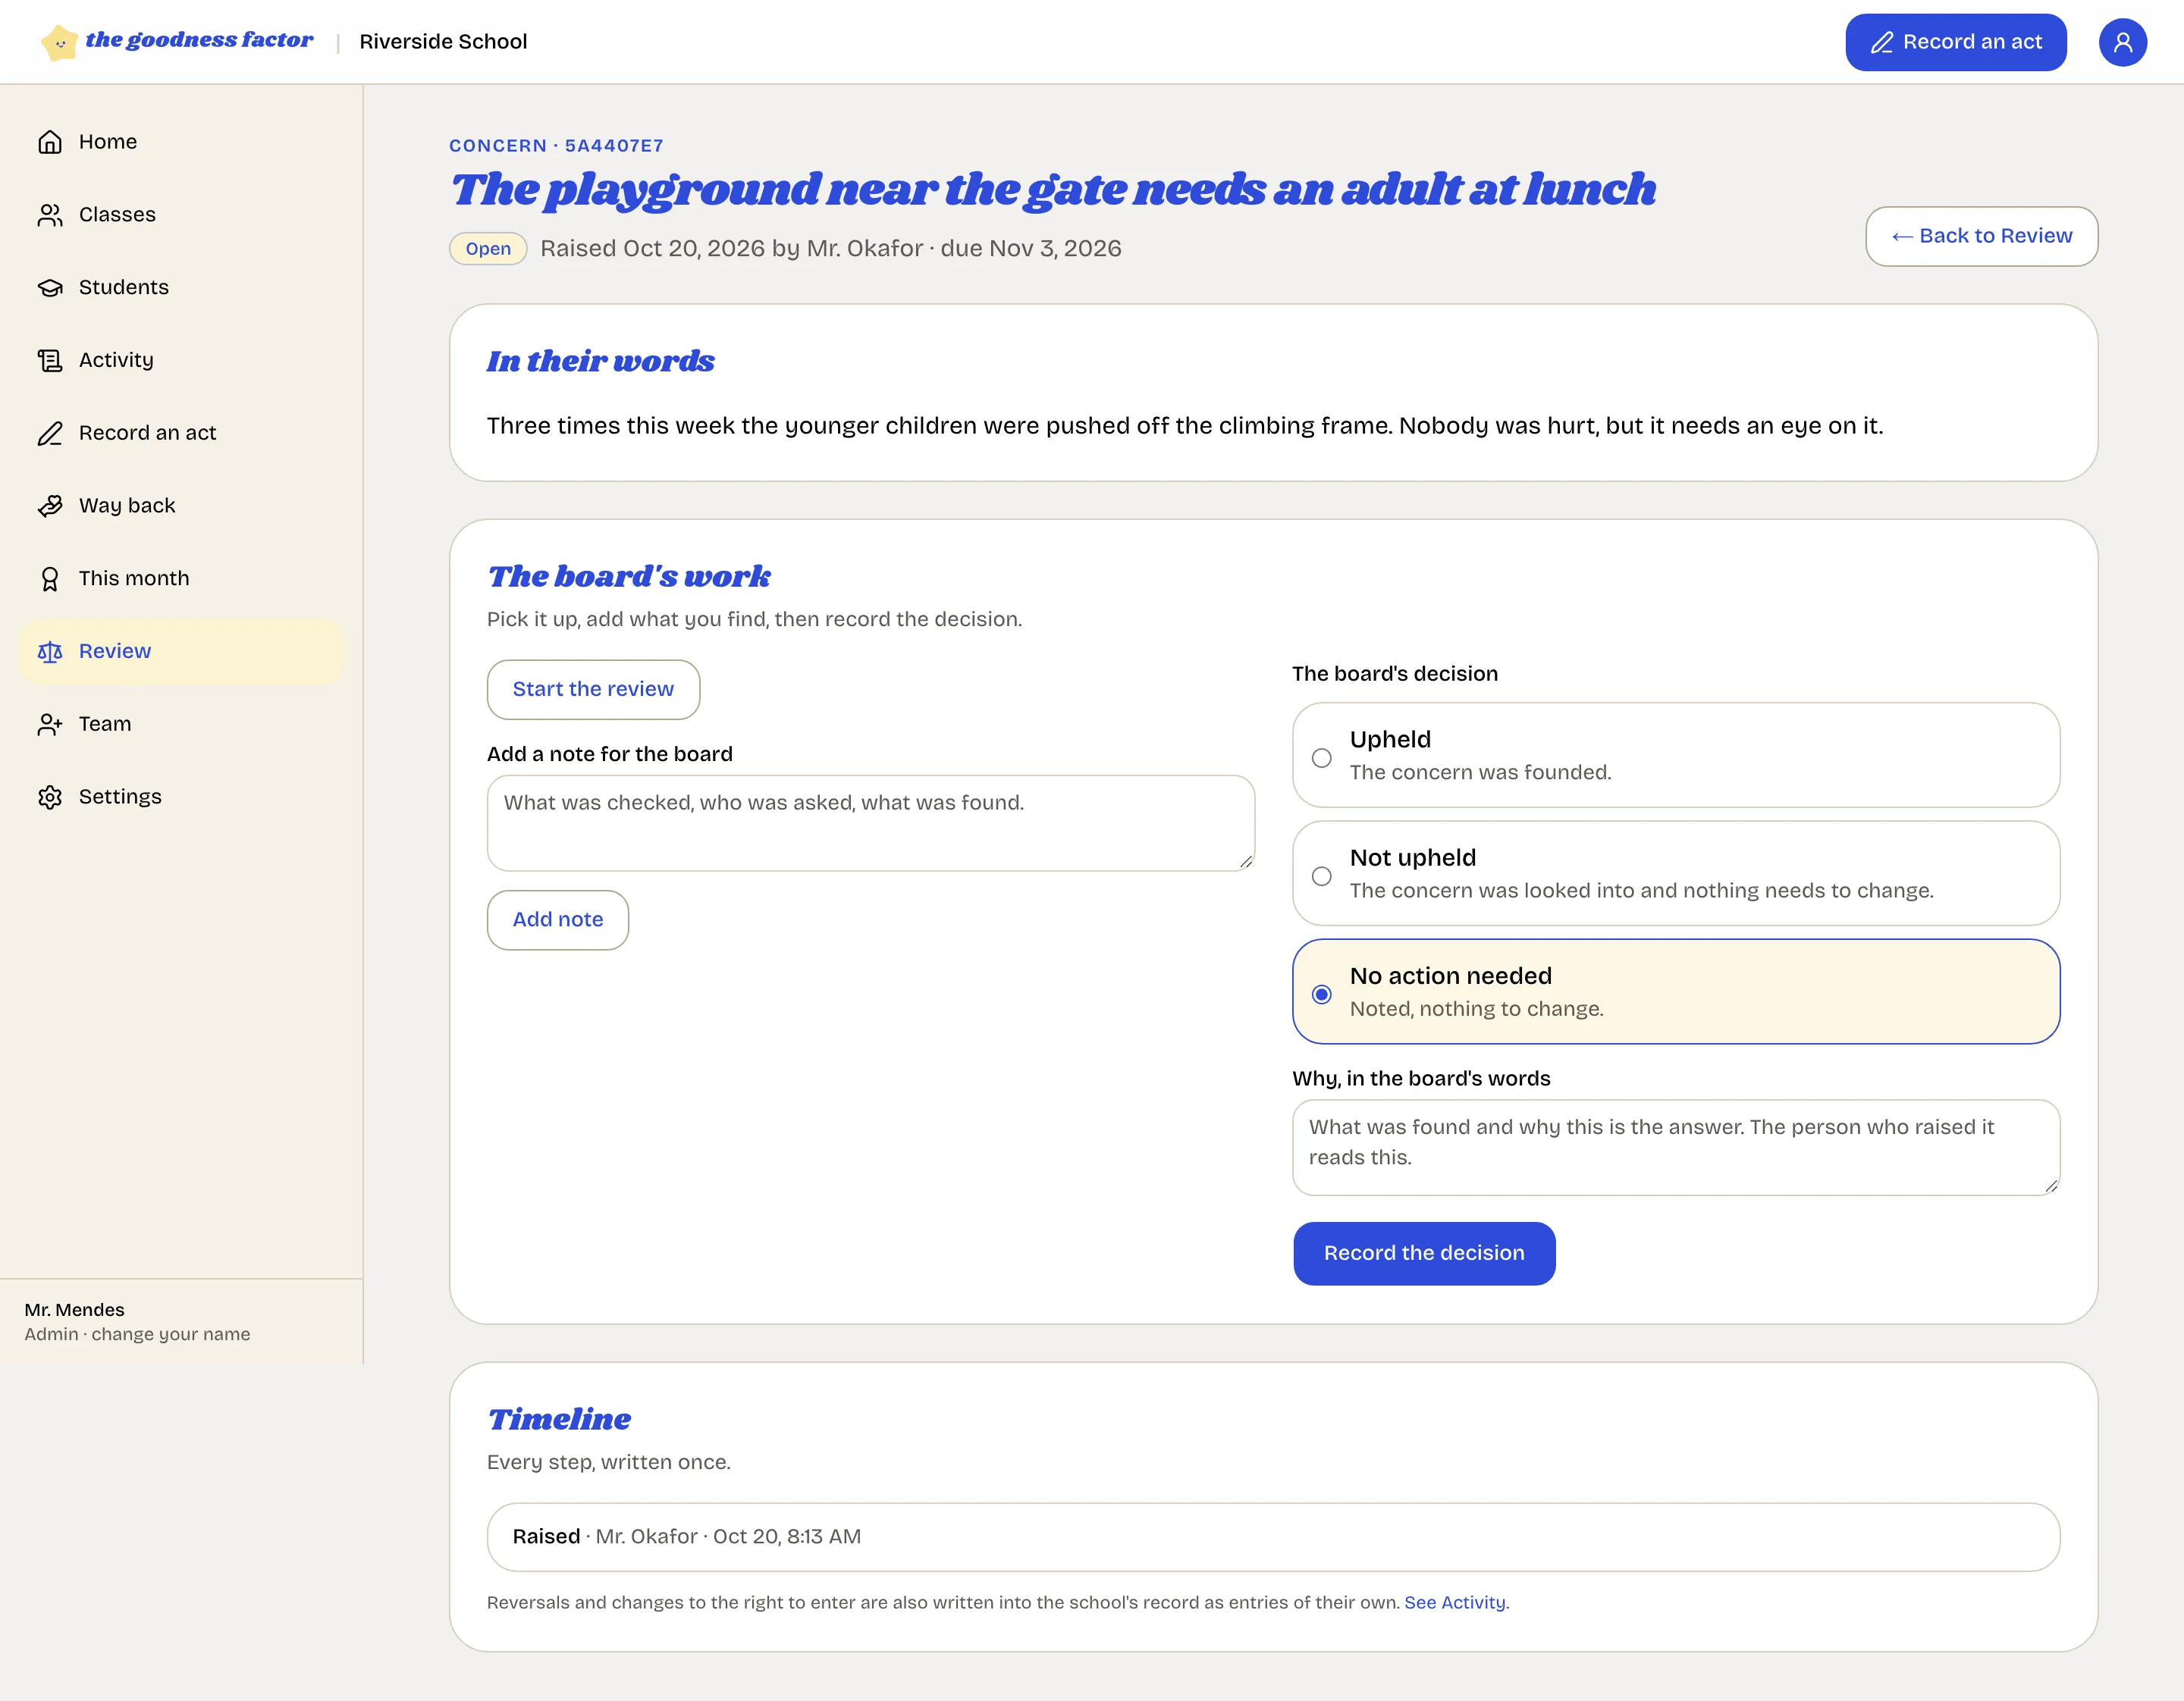2184x1701 pixels.
Task: Focus the Add a note for the board textarea
Action: (870, 823)
